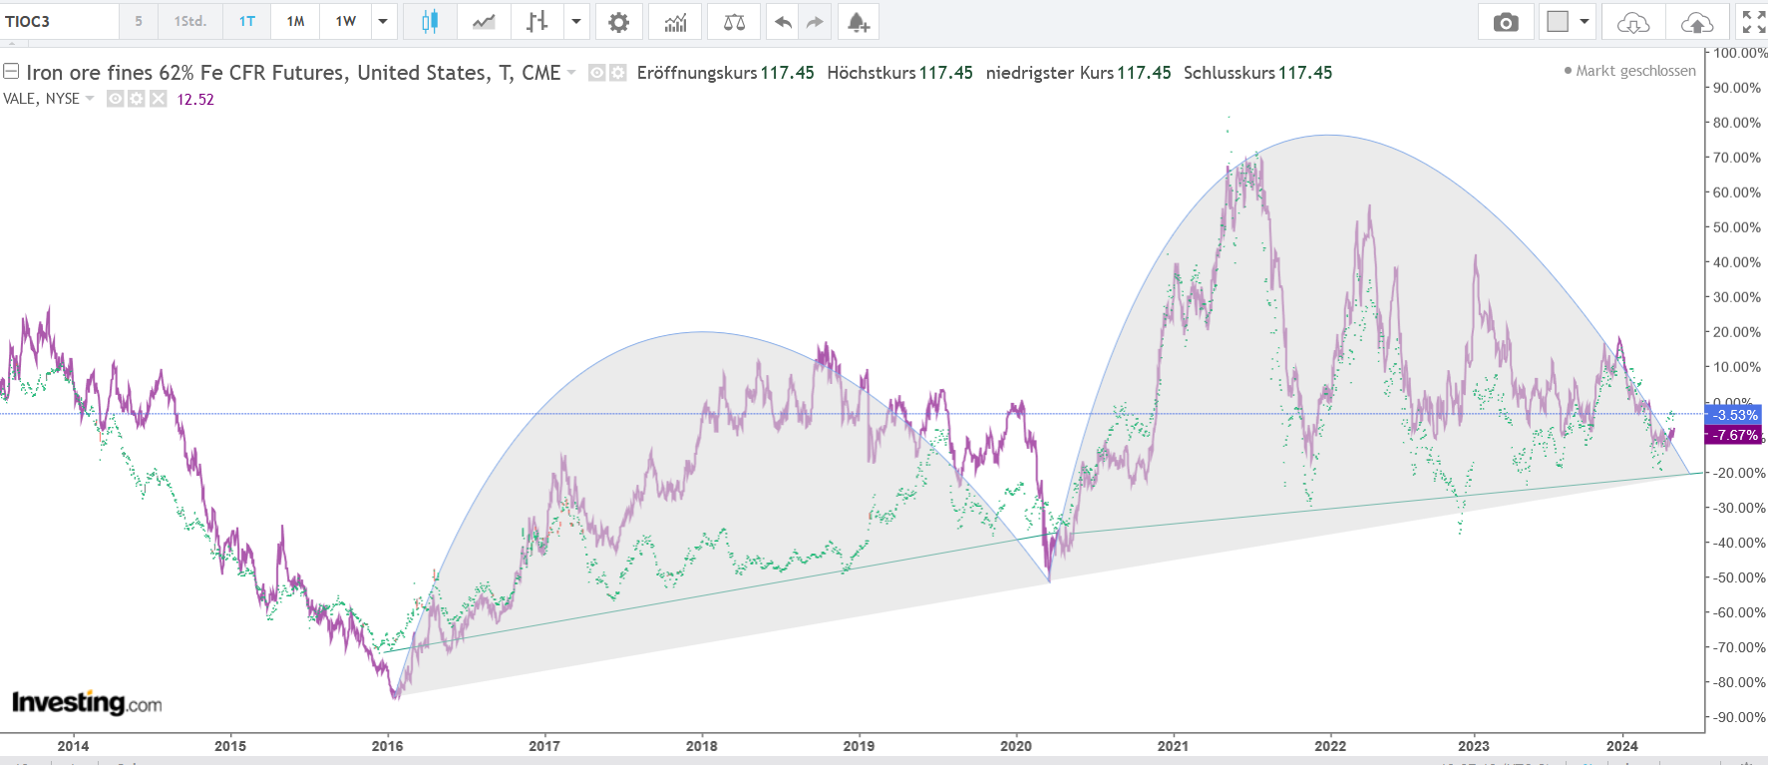This screenshot has width=1768, height=765.
Task: Select the 5 minute interval
Action: point(139,22)
